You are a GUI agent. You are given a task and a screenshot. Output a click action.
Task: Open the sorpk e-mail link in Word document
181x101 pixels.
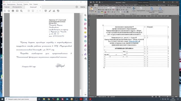click(134, 42)
